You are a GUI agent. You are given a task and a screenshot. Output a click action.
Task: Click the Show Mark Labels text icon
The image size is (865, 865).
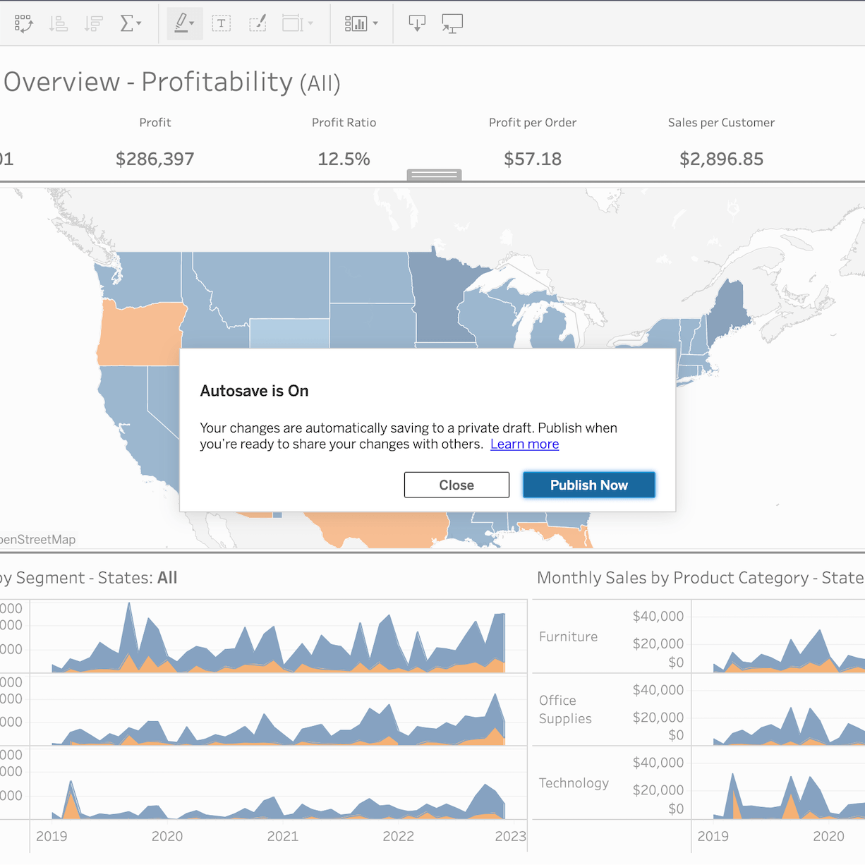221,24
